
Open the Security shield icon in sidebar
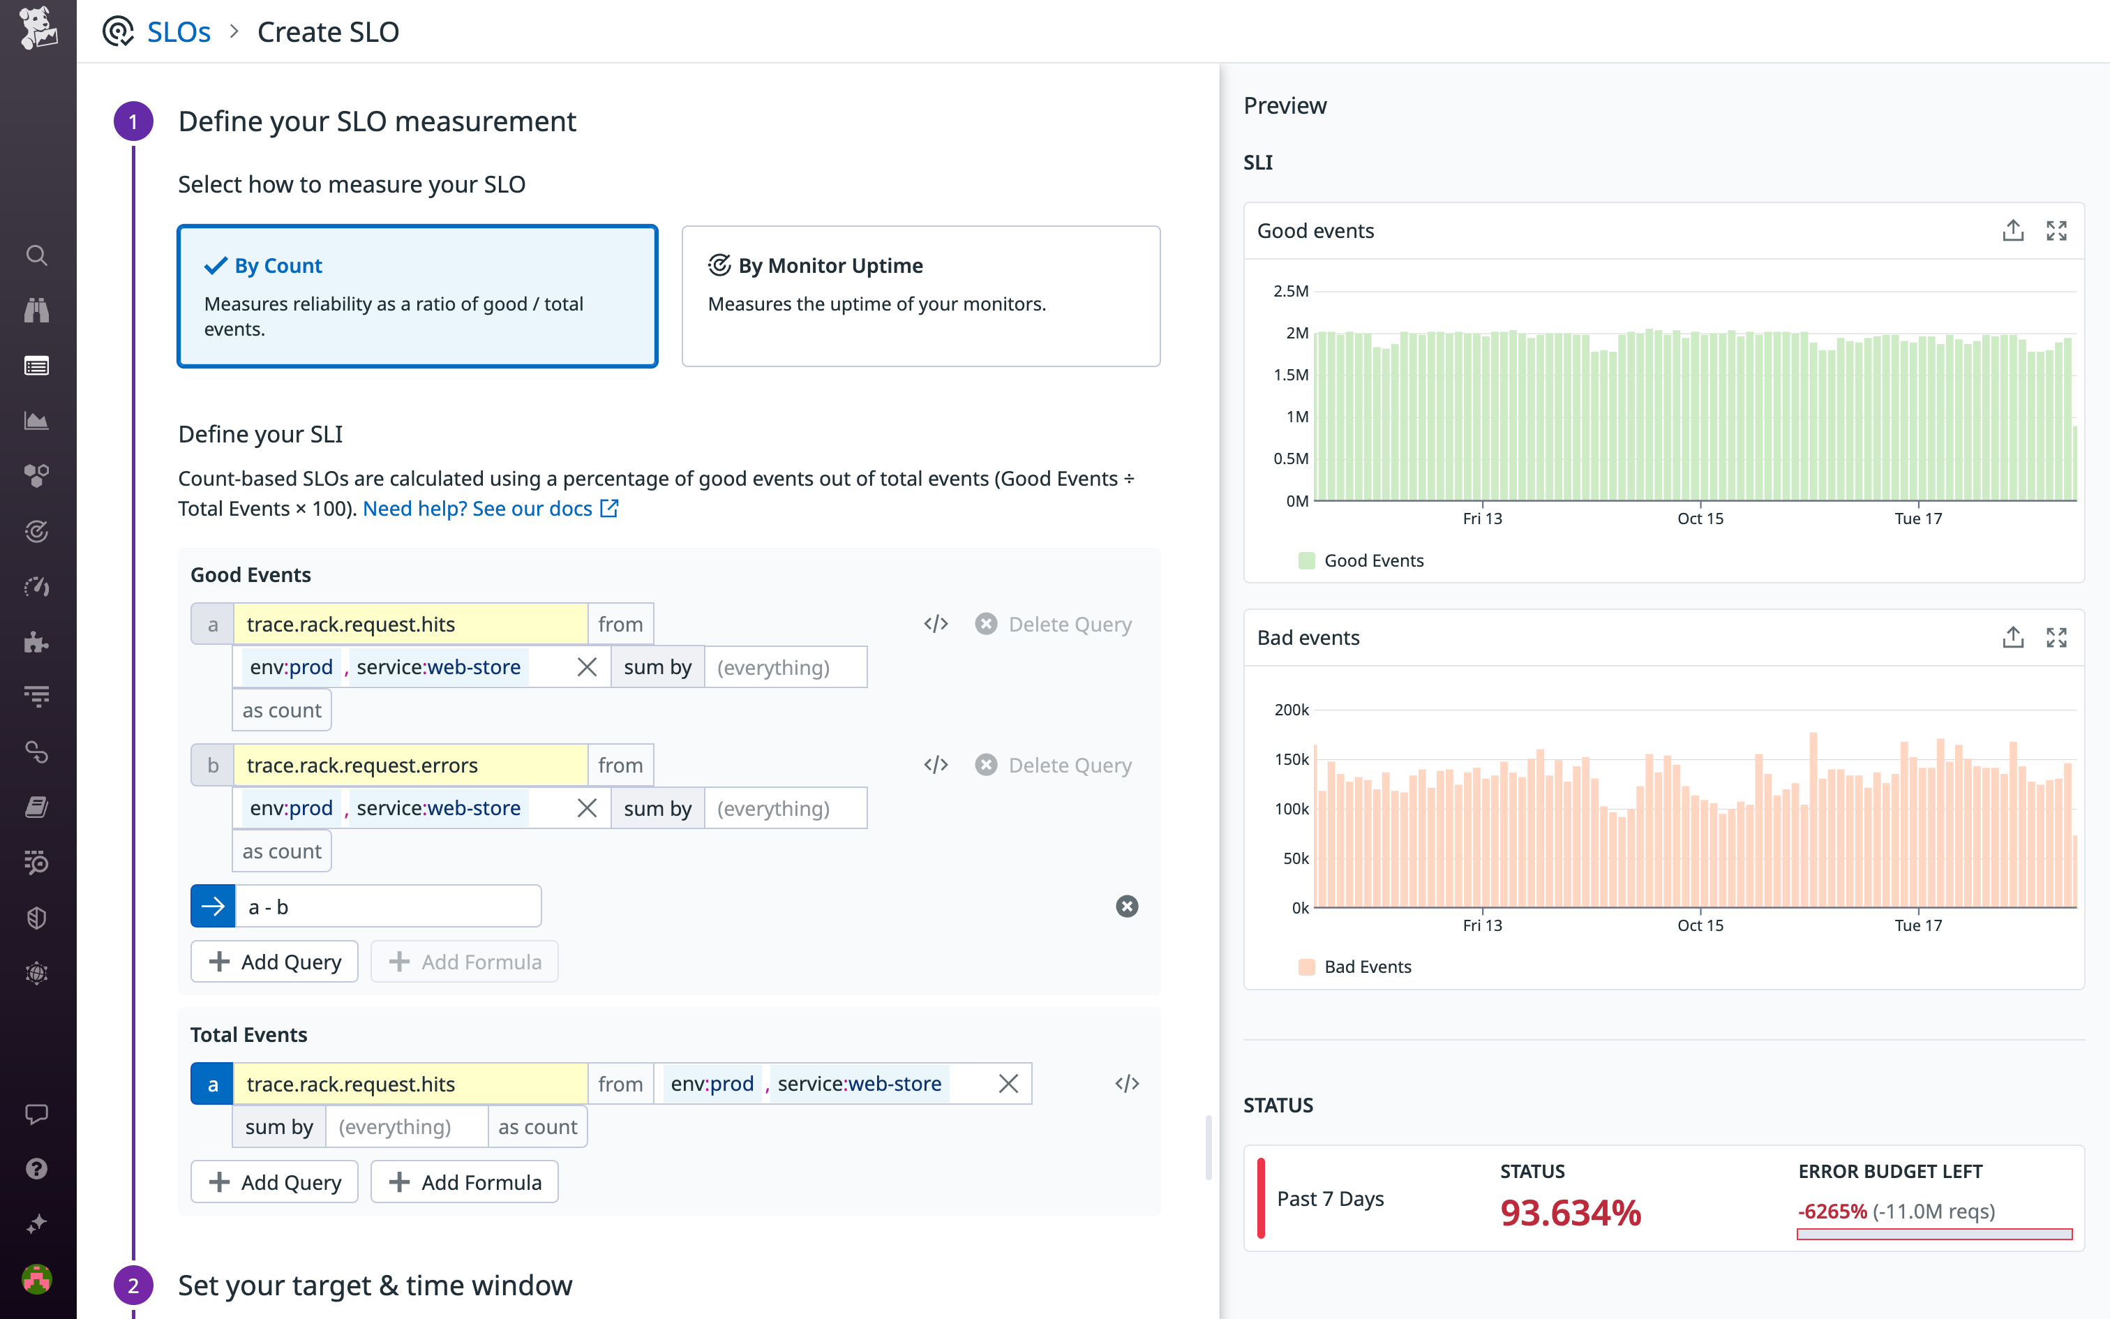36,917
